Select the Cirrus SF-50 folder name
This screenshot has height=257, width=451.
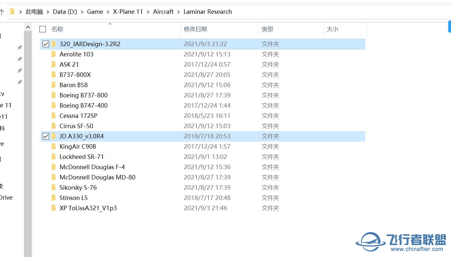77,126
